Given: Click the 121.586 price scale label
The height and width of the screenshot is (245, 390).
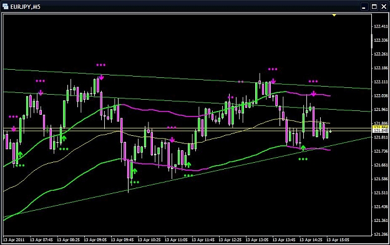Looking at the screenshot, I should click(381, 179).
